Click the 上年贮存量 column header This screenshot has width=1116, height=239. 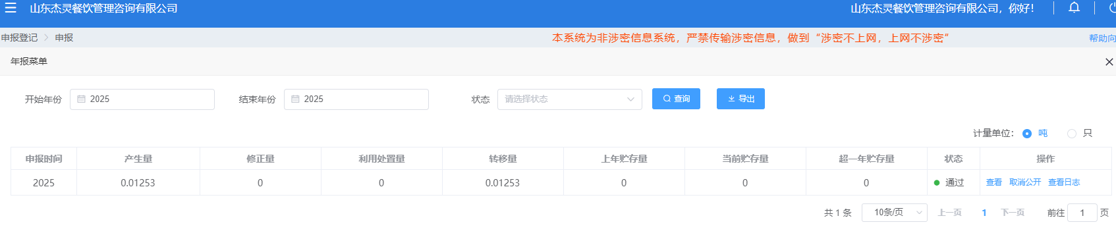[x=624, y=159]
